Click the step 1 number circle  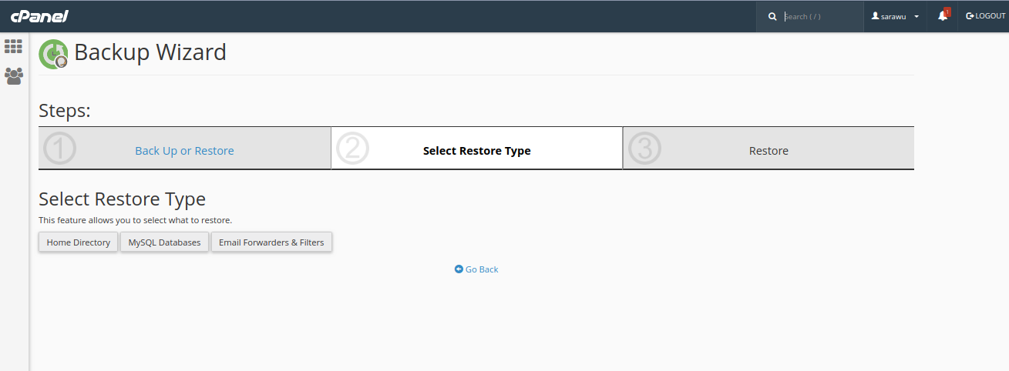(60, 149)
